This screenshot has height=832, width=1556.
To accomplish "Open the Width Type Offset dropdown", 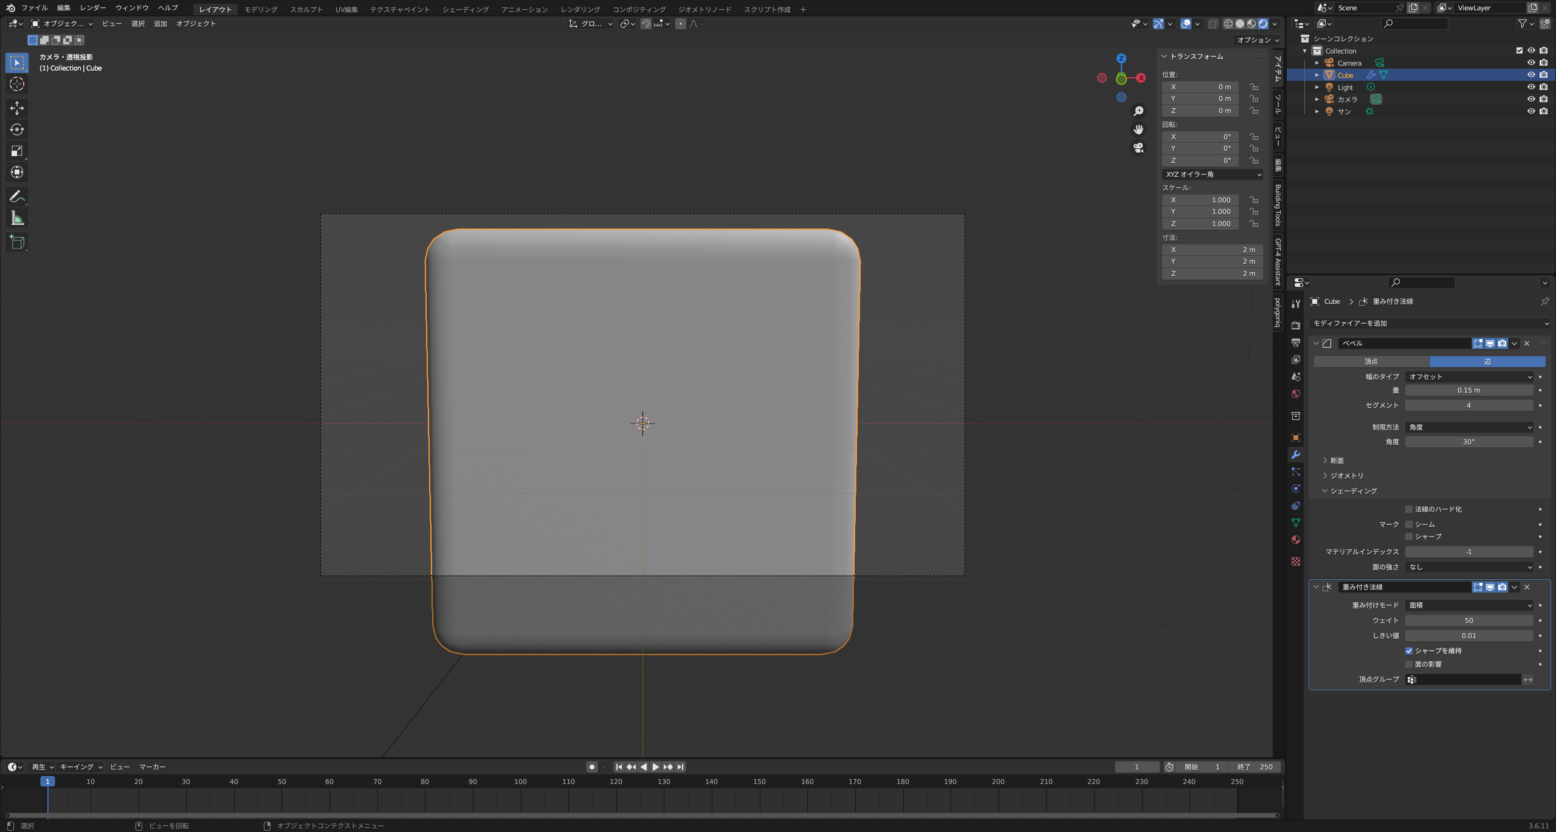I will [x=1469, y=377].
